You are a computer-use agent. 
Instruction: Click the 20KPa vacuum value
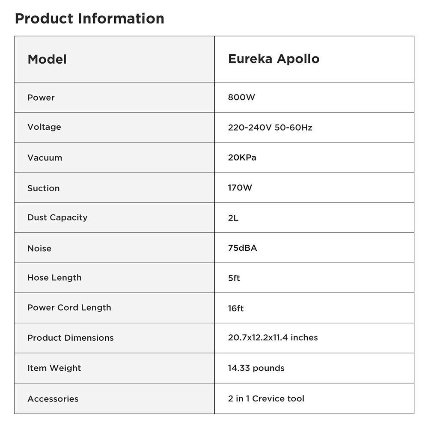(242, 158)
